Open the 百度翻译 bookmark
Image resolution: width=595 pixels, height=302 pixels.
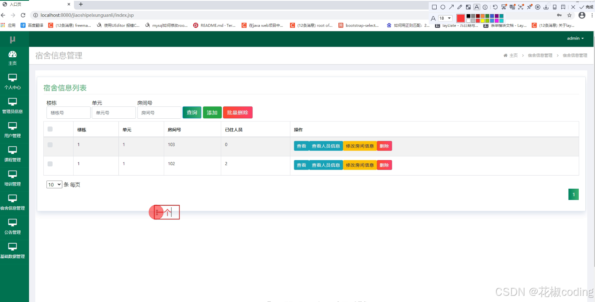[31, 26]
